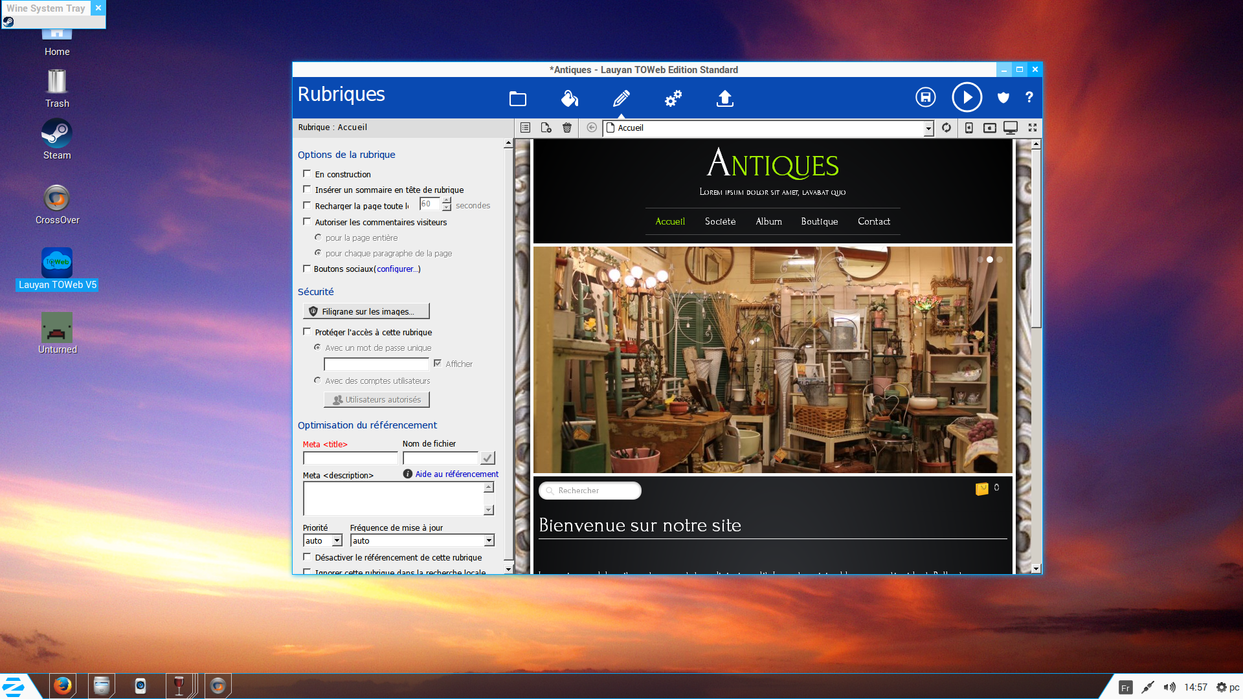The image size is (1243, 699).
Task: Click the save/disk icon
Action: click(x=924, y=97)
